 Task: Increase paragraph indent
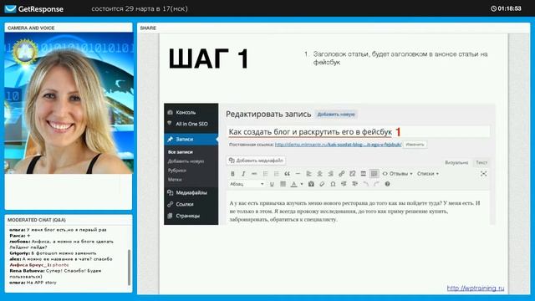point(354,184)
